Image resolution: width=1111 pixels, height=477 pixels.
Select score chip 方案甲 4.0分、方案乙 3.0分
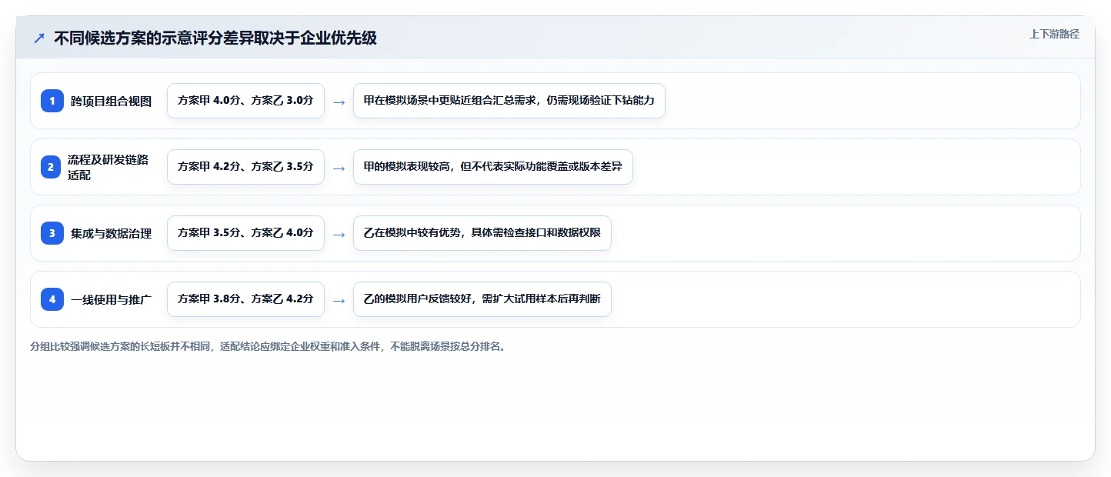click(245, 101)
